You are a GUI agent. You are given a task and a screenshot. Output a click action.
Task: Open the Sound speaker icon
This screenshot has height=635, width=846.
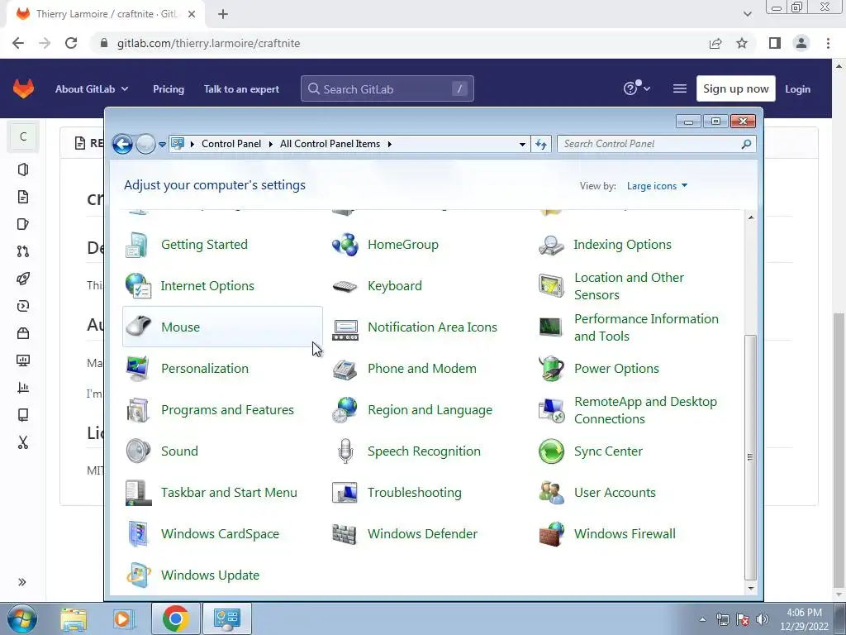[138, 451]
